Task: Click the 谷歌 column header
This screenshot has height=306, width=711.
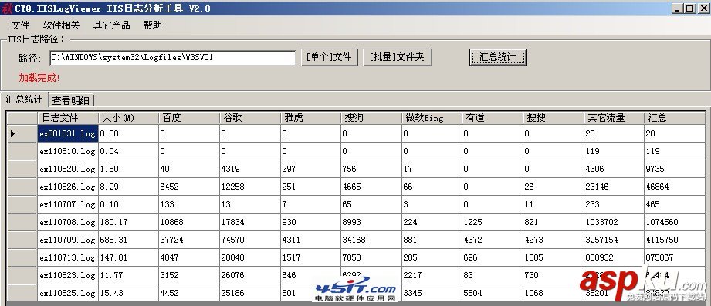Action: pyautogui.click(x=250, y=118)
